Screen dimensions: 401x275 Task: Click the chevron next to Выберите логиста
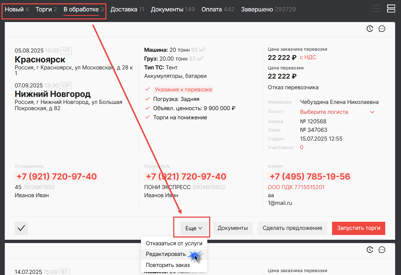(x=372, y=112)
